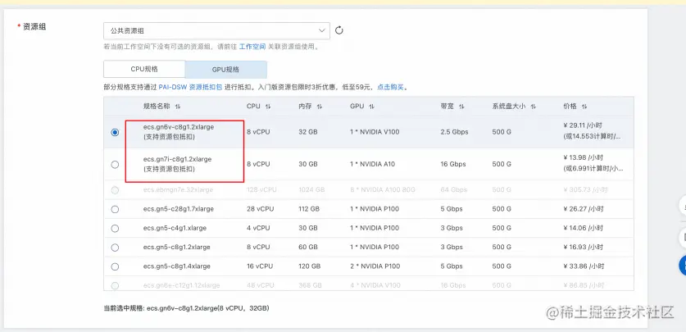Select ecs.gn6v-c8g1.2xlarge radio button

115,132
